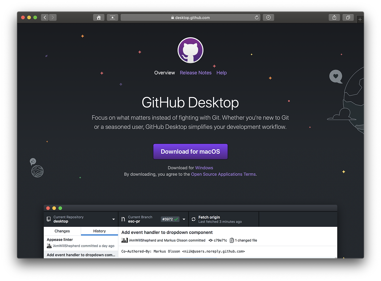The height and width of the screenshot is (281, 381).
Task: Select the Overview tab
Action: pos(165,73)
